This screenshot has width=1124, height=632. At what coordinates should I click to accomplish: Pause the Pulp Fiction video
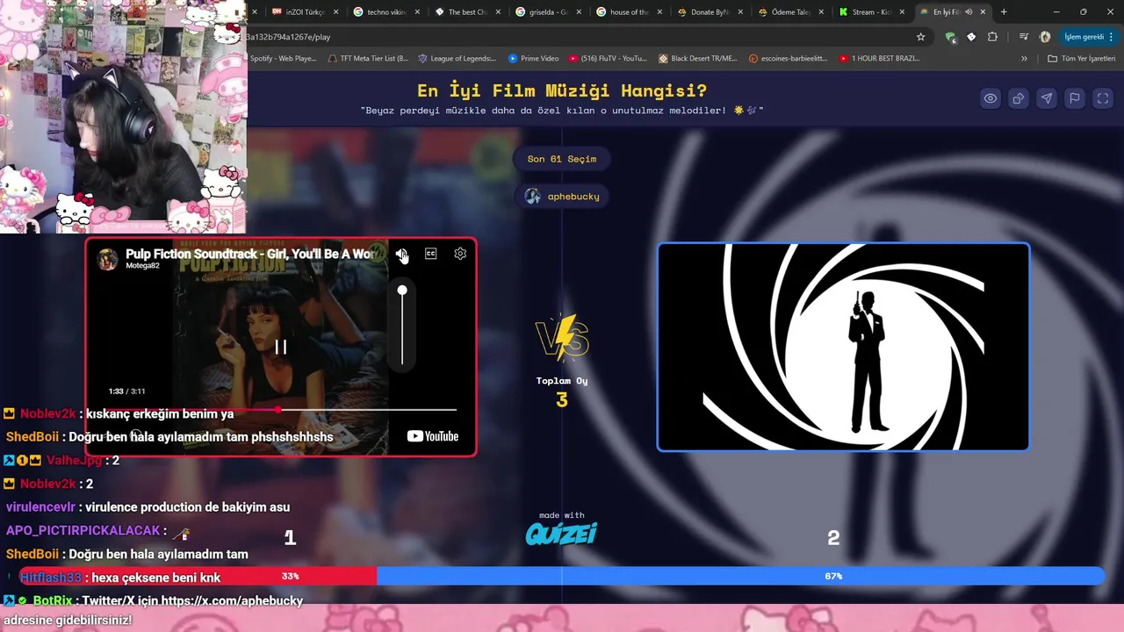(x=281, y=347)
